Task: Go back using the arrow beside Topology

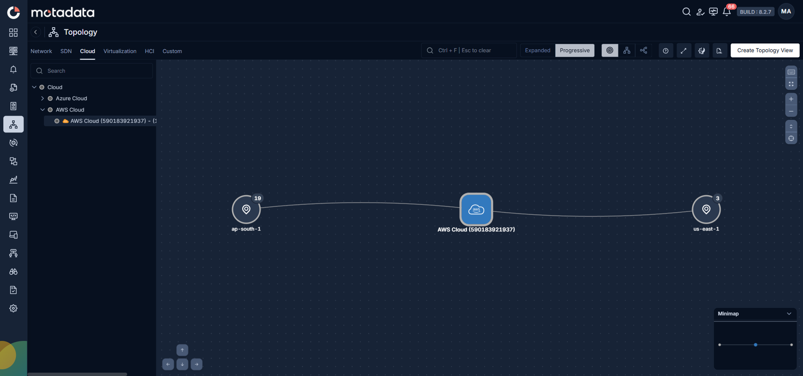Action: pyautogui.click(x=36, y=32)
